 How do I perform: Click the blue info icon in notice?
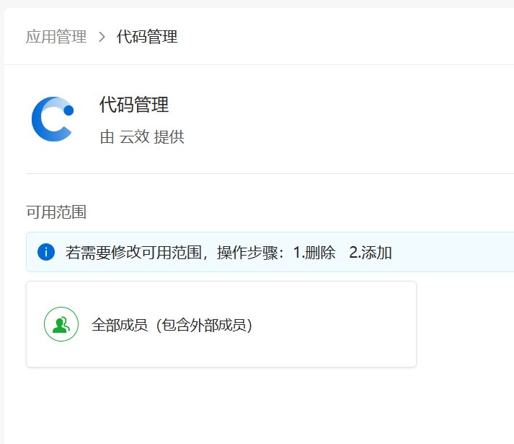[46, 252]
